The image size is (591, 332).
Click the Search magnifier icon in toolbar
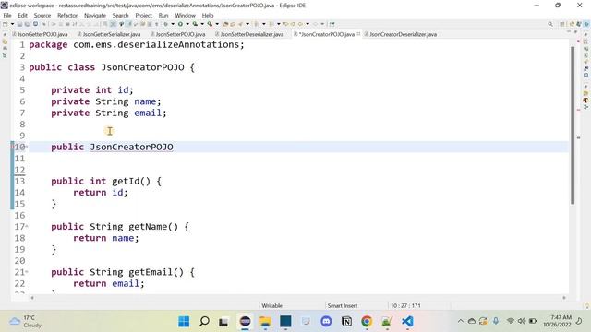coord(550,24)
